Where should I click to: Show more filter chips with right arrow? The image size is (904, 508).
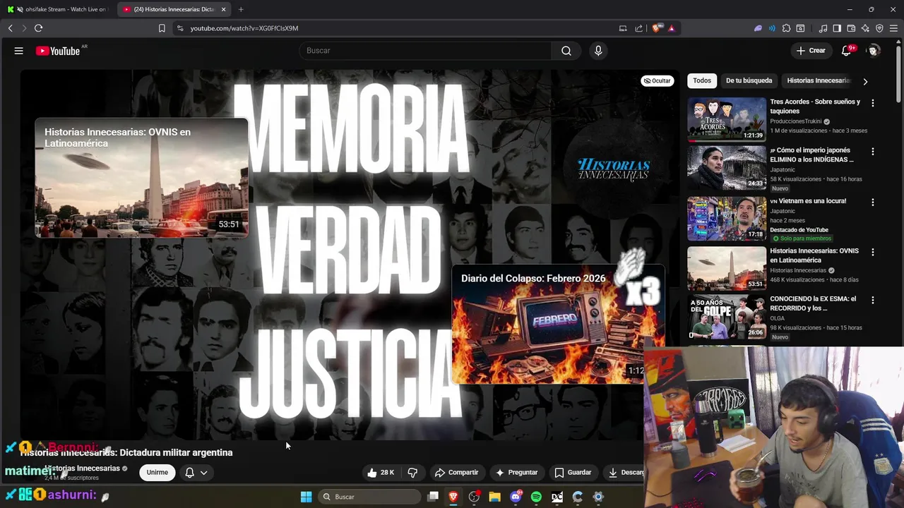[865, 81]
